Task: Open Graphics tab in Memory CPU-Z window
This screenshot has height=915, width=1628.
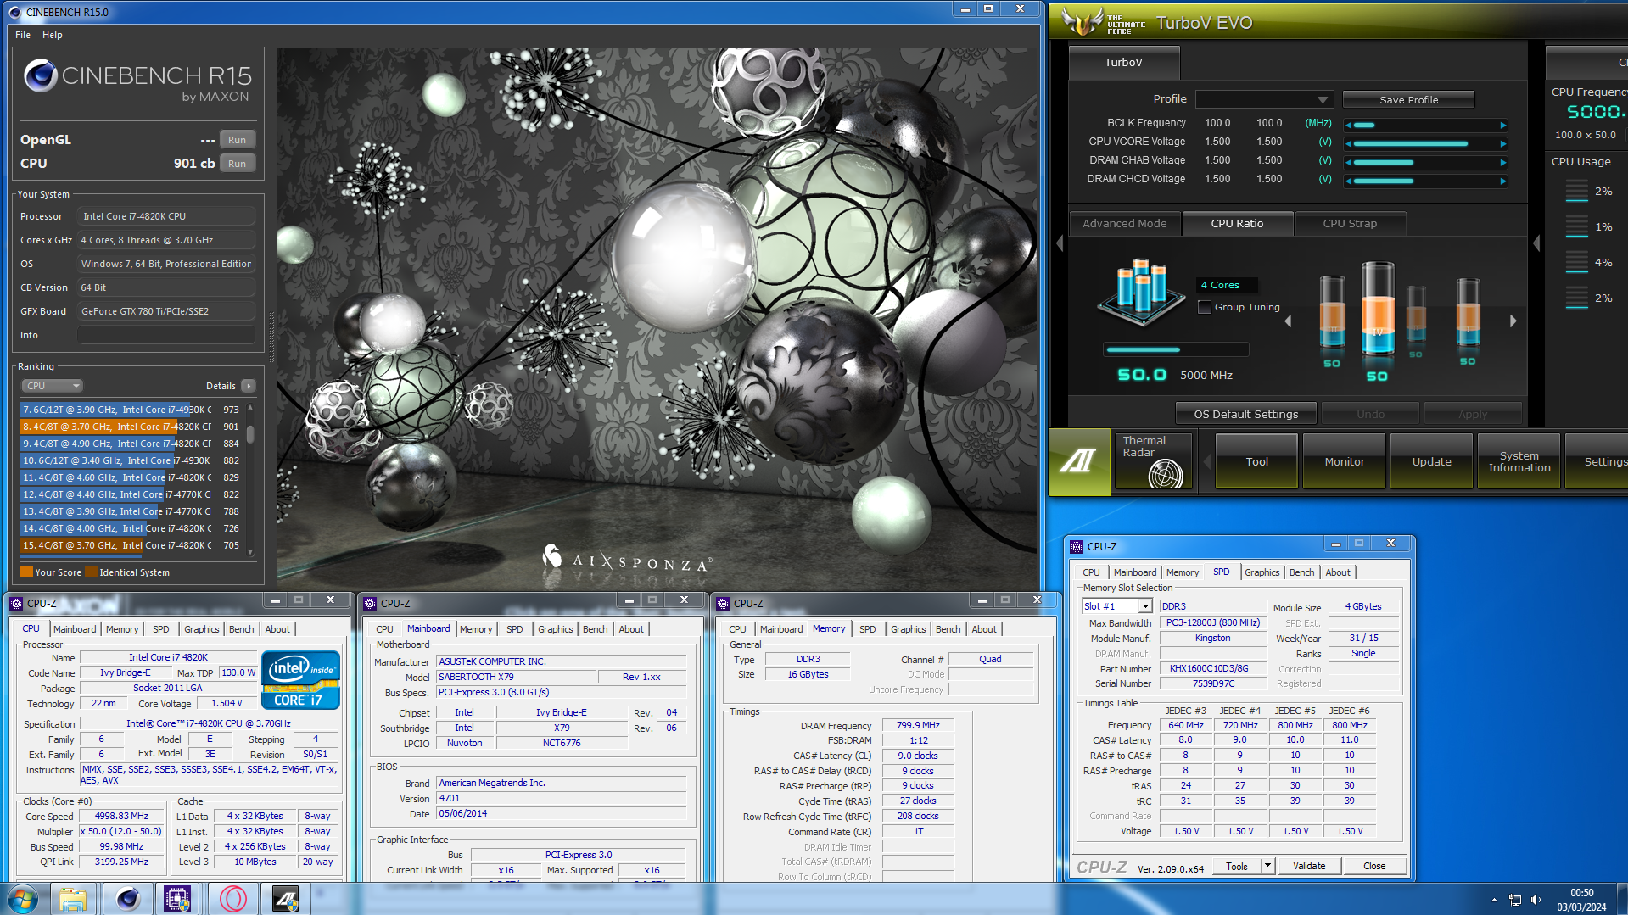Action: (908, 629)
